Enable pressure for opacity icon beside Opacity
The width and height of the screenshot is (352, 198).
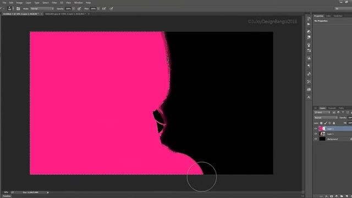click(x=79, y=9)
